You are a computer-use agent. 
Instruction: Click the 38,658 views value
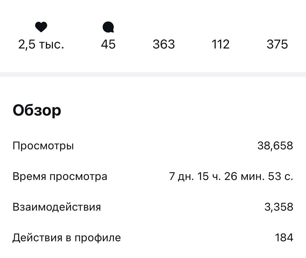(x=275, y=146)
